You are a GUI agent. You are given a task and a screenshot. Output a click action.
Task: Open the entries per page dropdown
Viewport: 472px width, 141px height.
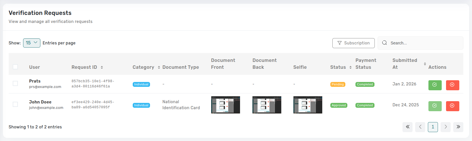point(32,43)
